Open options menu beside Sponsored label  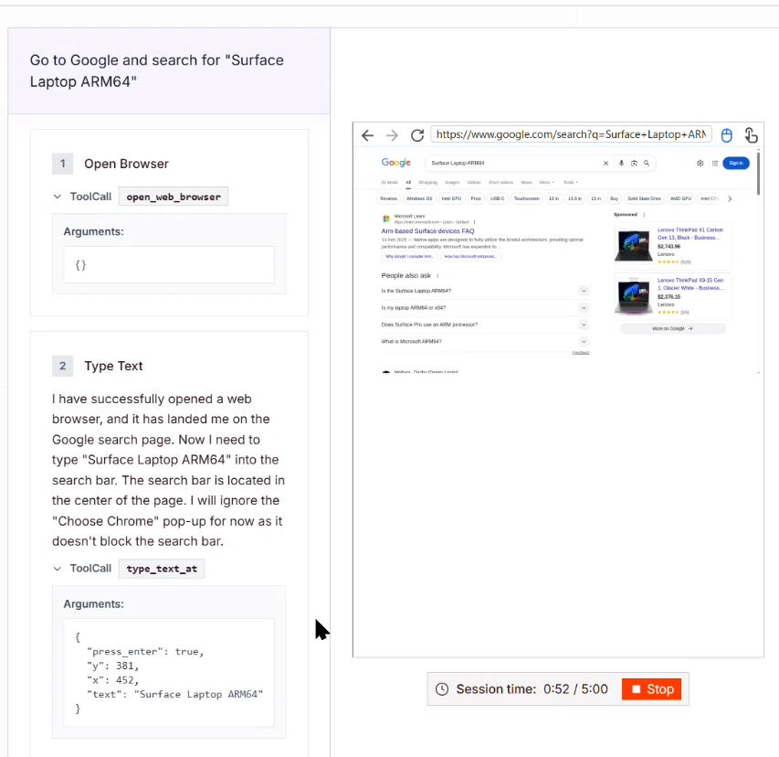click(x=644, y=215)
